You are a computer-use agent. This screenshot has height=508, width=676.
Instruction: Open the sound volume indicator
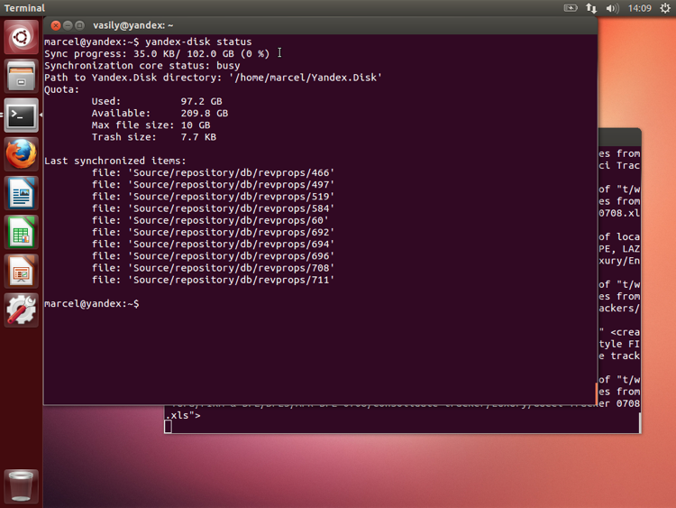612,8
